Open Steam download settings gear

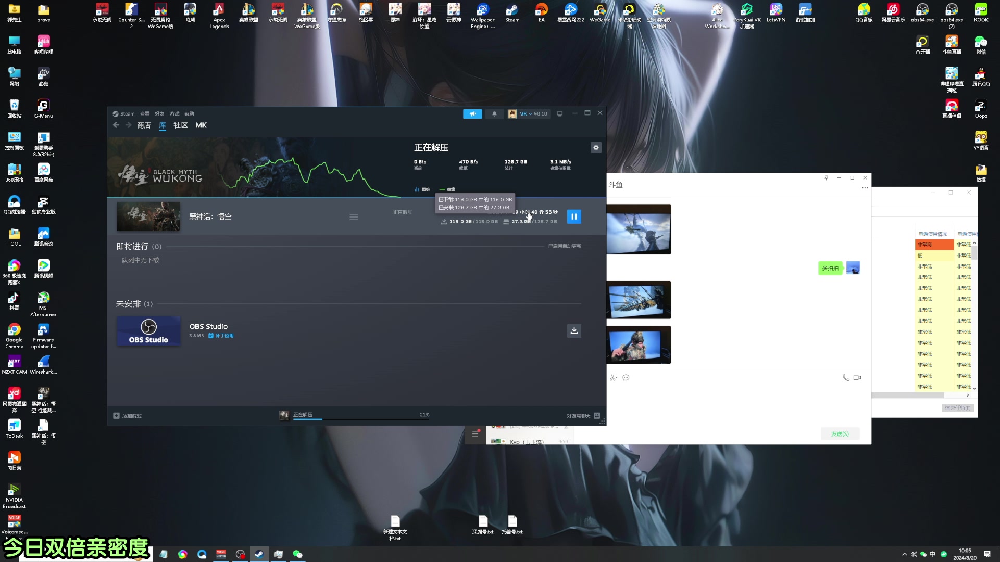click(x=596, y=148)
